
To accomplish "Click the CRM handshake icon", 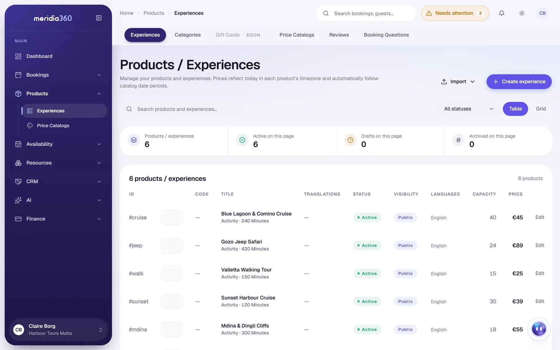I will click(x=18, y=181).
